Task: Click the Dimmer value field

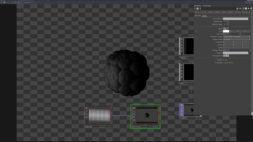Action: pyautogui.click(x=226, y=34)
